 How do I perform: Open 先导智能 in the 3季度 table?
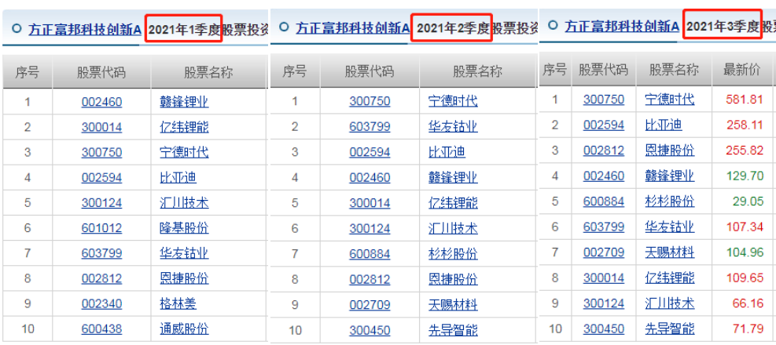tap(670, 329)
